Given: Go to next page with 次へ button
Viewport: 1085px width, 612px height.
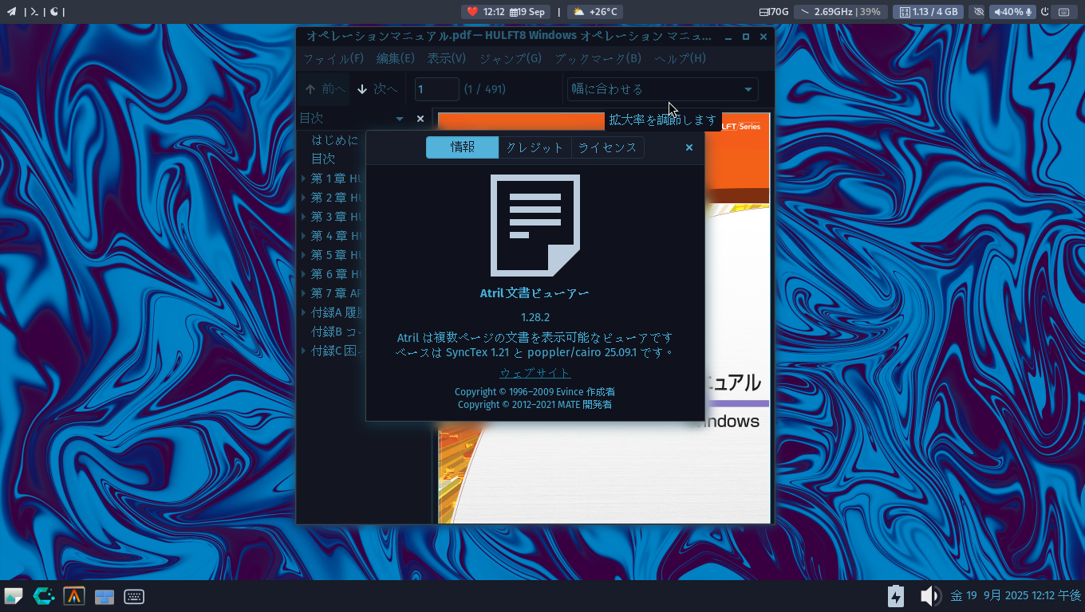Looking at the screenshot, I should tap(377, 89).
